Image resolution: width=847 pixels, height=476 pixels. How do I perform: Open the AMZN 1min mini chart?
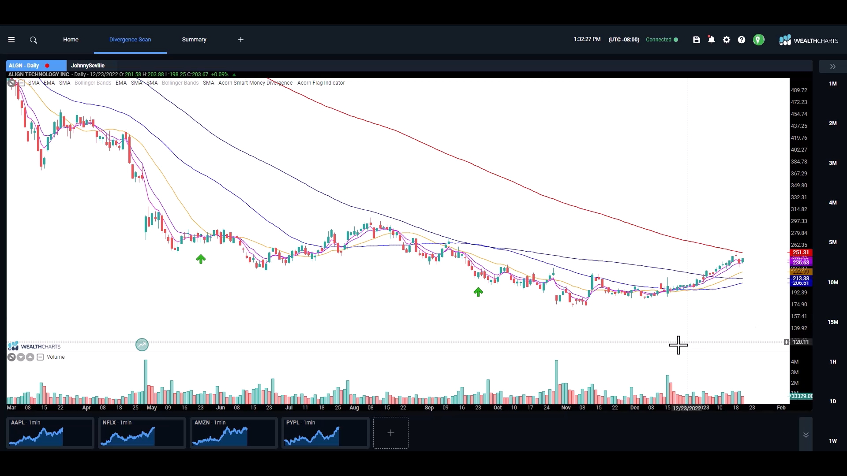[234, 433]
